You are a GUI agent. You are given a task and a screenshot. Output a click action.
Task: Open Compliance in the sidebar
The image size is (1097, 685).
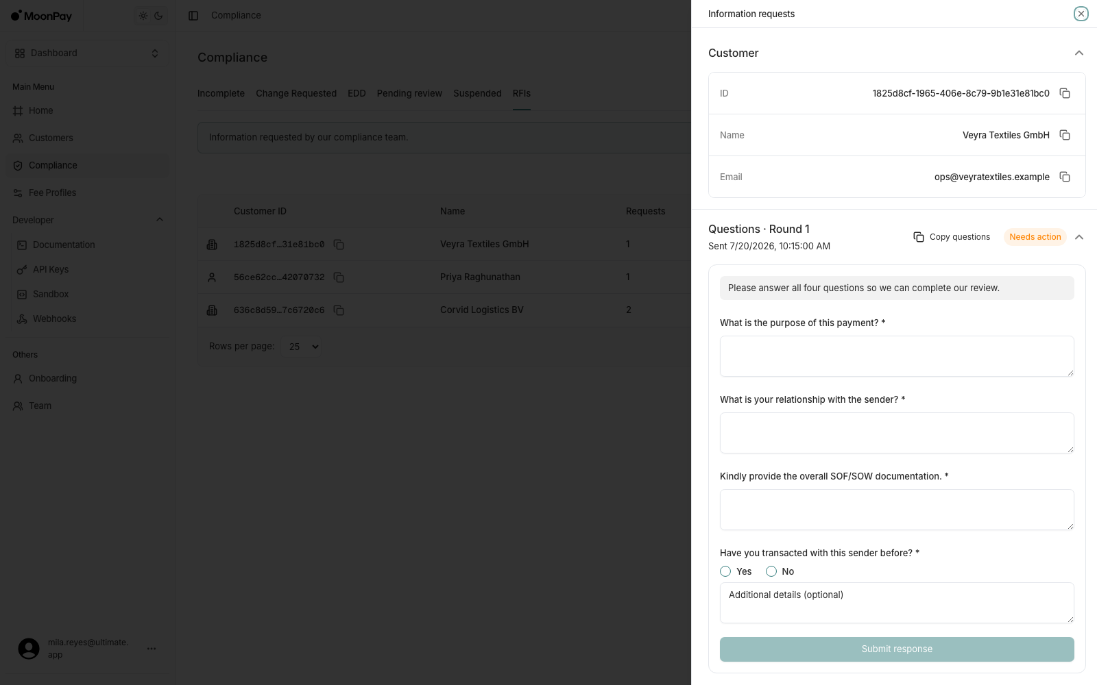(x=87, y=165)
